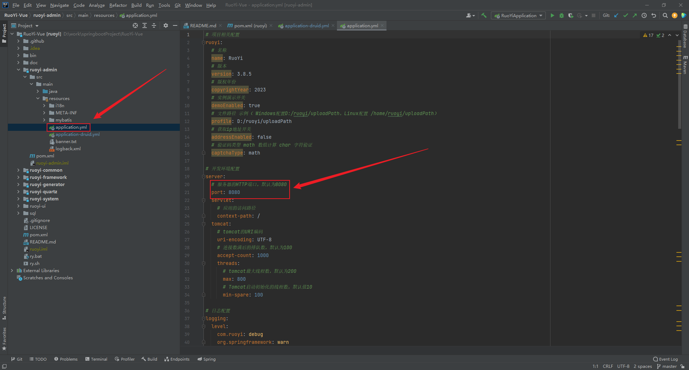This screenshot has height=370, width=689.
Task: Open Search Everywhere magnifier icon
Action: 665,15
